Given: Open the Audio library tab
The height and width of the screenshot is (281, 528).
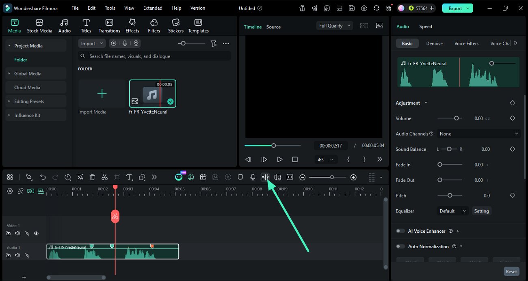Looking at the screenshot, I should tap(64, 26).
